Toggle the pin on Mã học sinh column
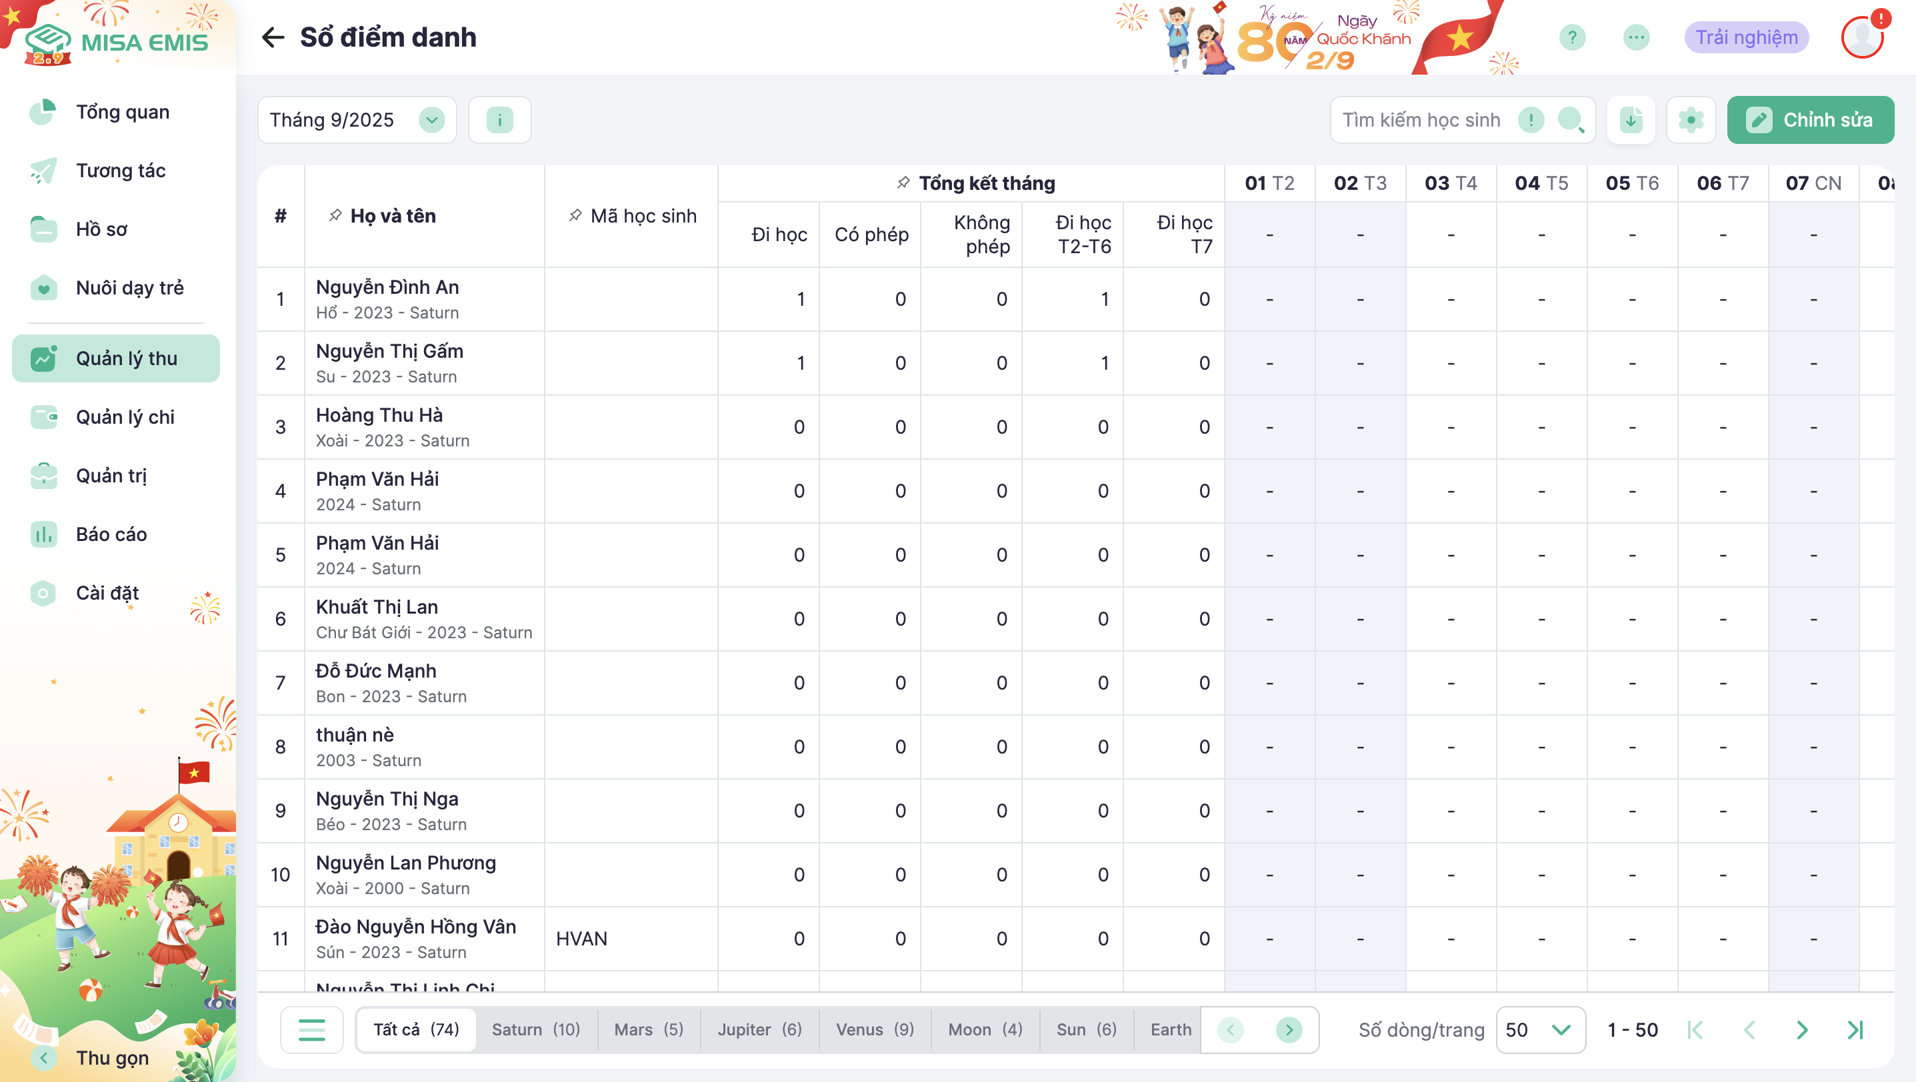Viewport: 1916px width, 1082px height. [575, 215]
